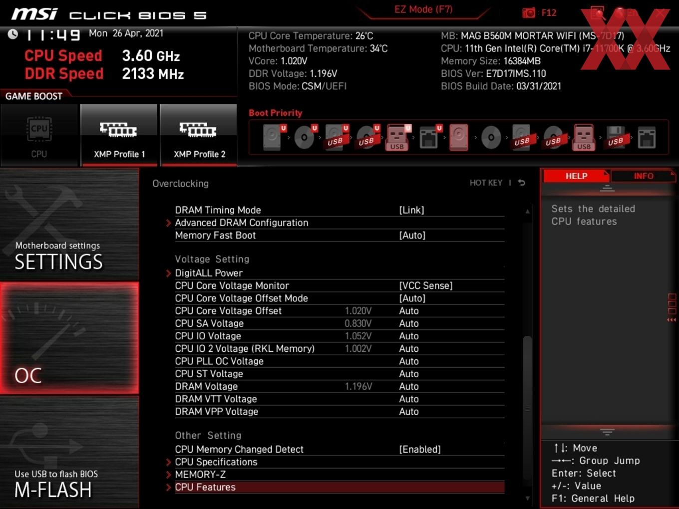This screenshot has height=509, width=679.
Task: Edit CPU IO Voltage Auto field
Action: (409, 336)
